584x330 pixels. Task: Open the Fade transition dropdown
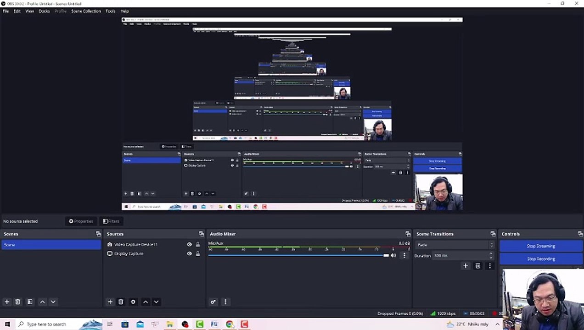click(x=455, y=245)
